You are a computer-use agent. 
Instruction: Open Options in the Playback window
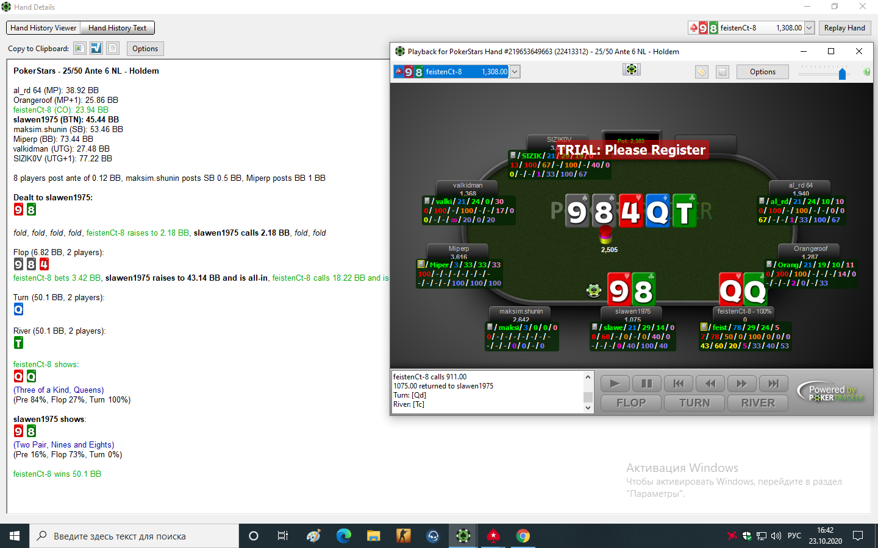tap(763, 72)
